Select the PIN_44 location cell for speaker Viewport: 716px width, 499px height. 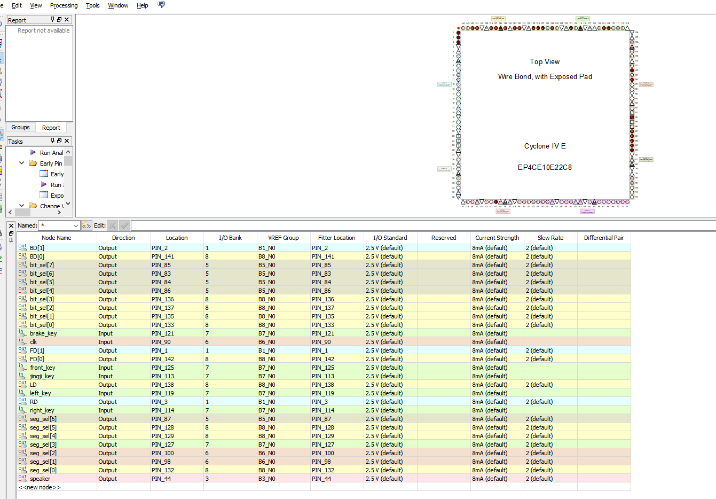coord(177,479)
